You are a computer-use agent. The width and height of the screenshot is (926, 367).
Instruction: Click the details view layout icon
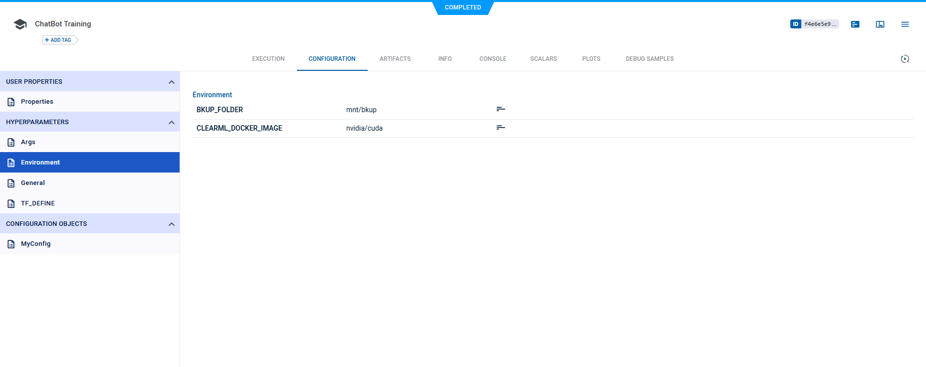(880, 24)
